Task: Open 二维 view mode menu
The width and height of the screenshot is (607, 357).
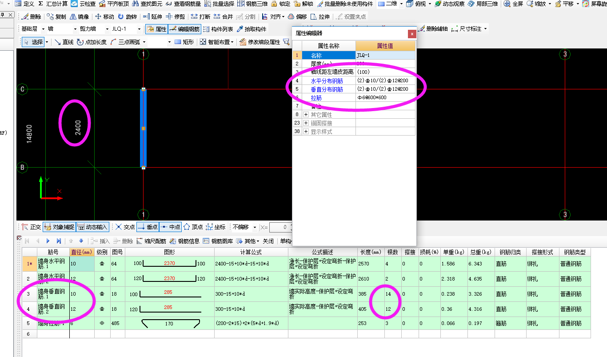Action: point(391,4)
